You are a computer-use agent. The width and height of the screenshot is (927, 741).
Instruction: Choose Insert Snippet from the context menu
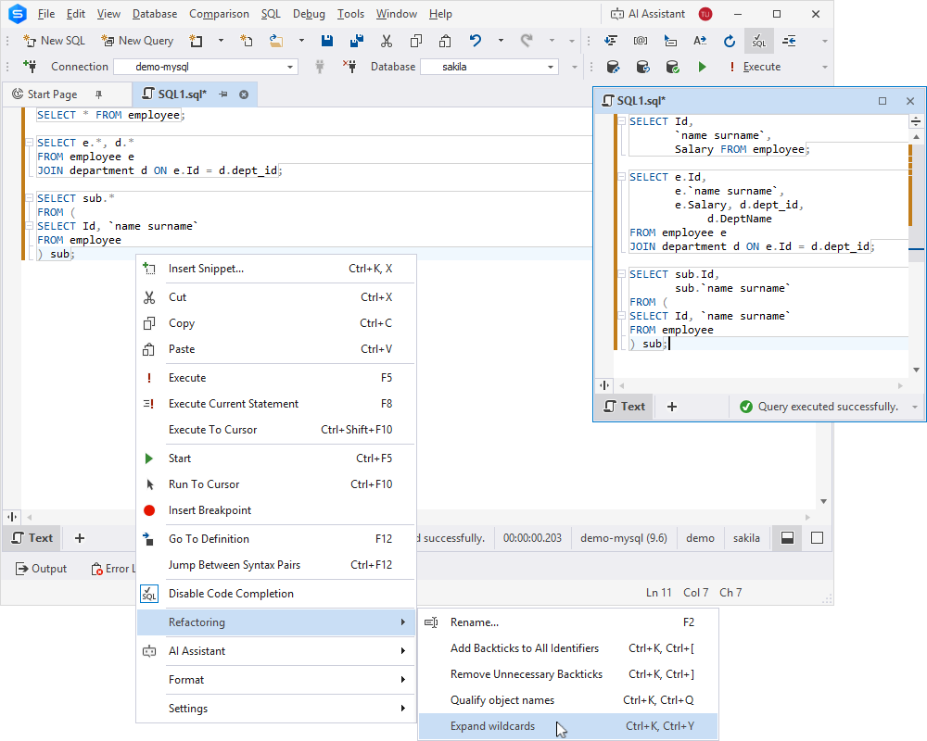coord(276,269)
